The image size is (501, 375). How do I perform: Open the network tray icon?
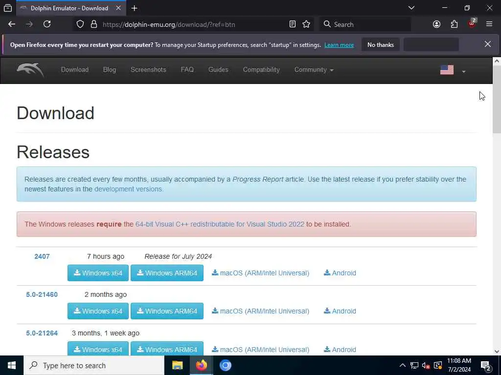click(414, 365)
